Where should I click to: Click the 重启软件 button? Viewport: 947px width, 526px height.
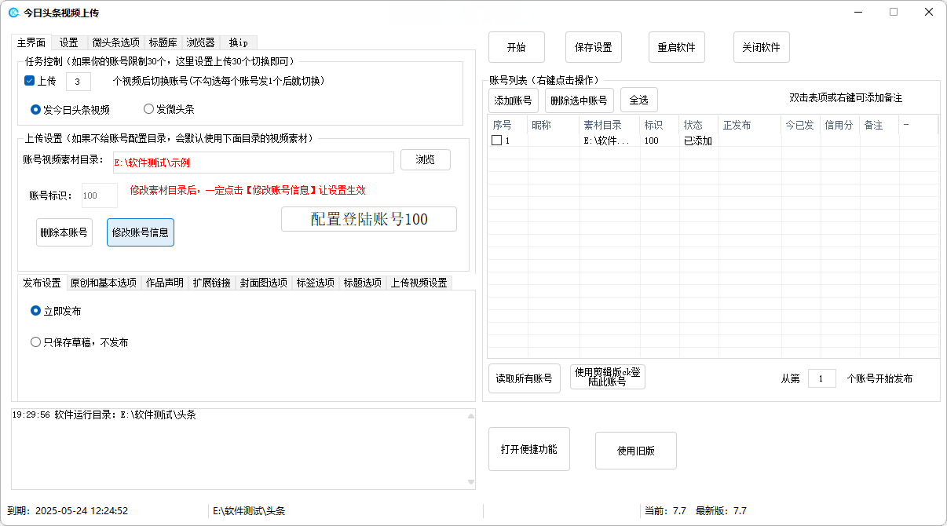[677, 47]
